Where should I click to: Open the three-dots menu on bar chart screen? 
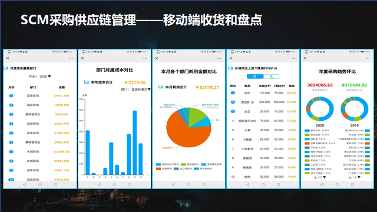tap(145, 58)
